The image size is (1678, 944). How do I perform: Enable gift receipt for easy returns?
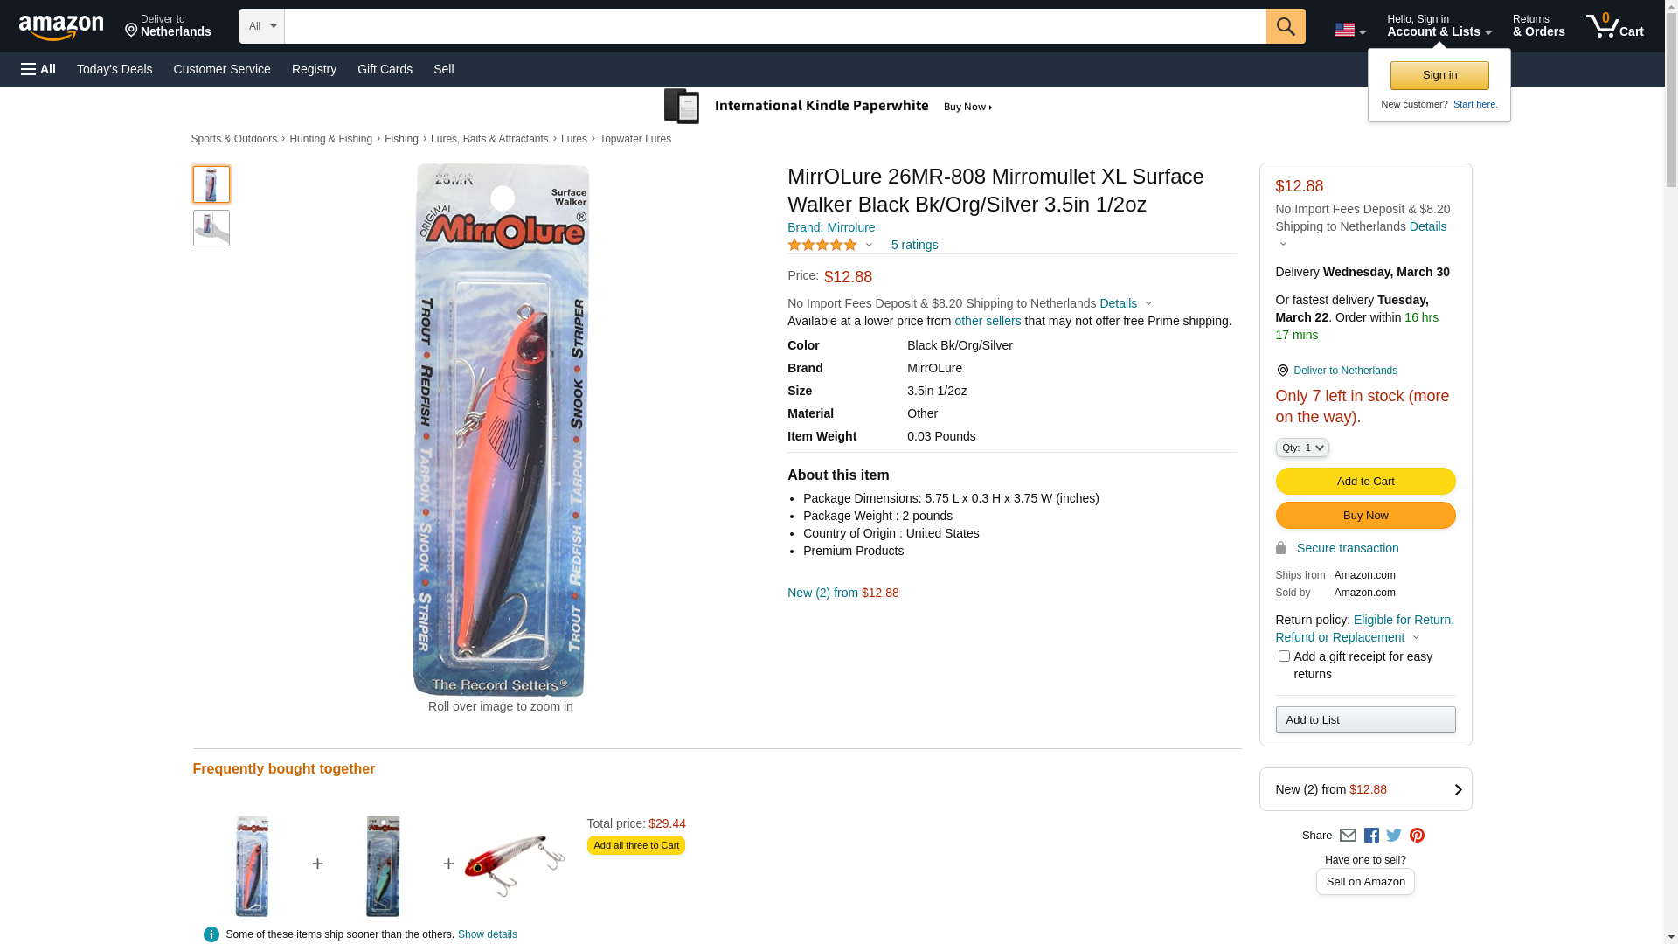click(1284, 656)
